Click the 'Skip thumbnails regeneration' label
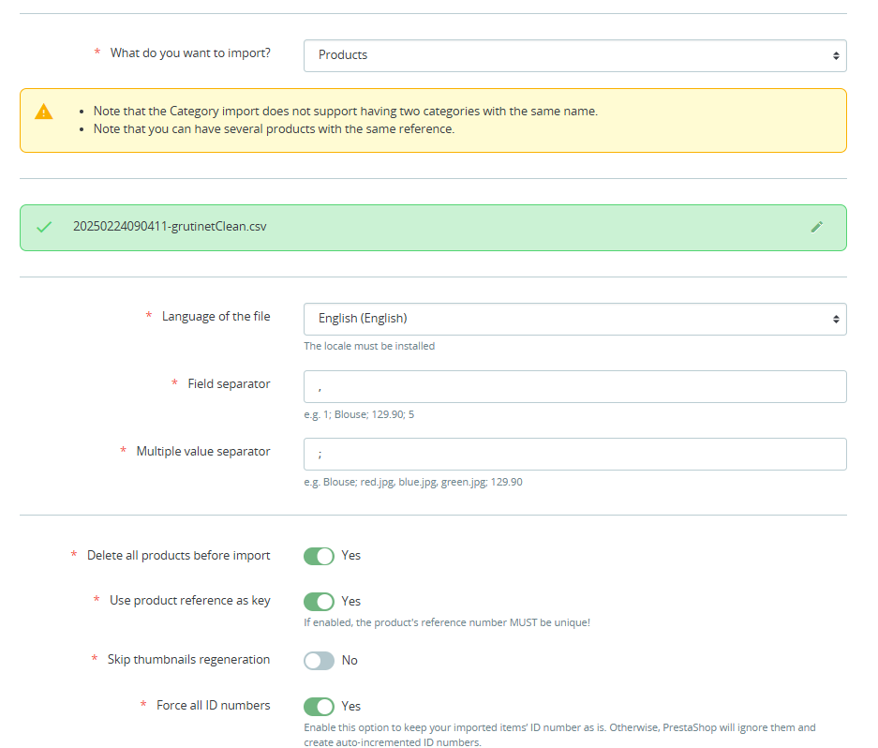This screenshot has height=748, width=878. pos(188,660)
